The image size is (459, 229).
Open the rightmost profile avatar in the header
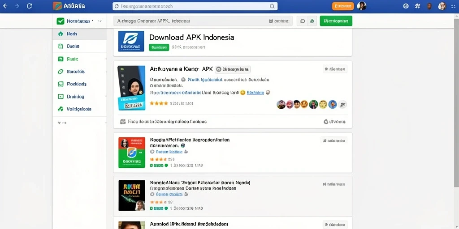pos(442,6)
